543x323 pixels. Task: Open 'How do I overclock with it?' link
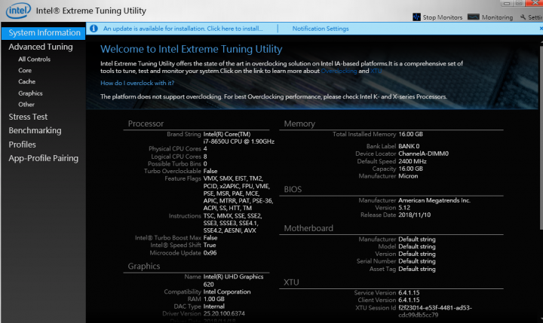[x=137, y=83]
